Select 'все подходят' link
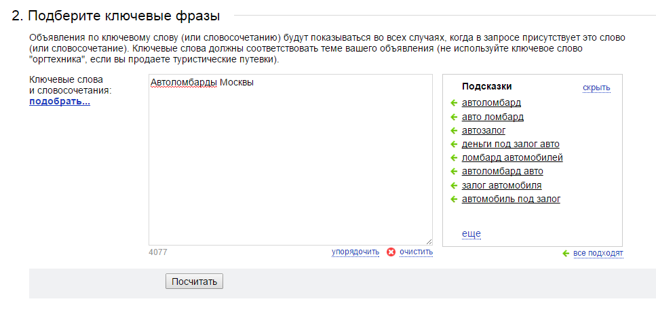The height and width of the screenshot is (312, 656). (x=598, y=254)
